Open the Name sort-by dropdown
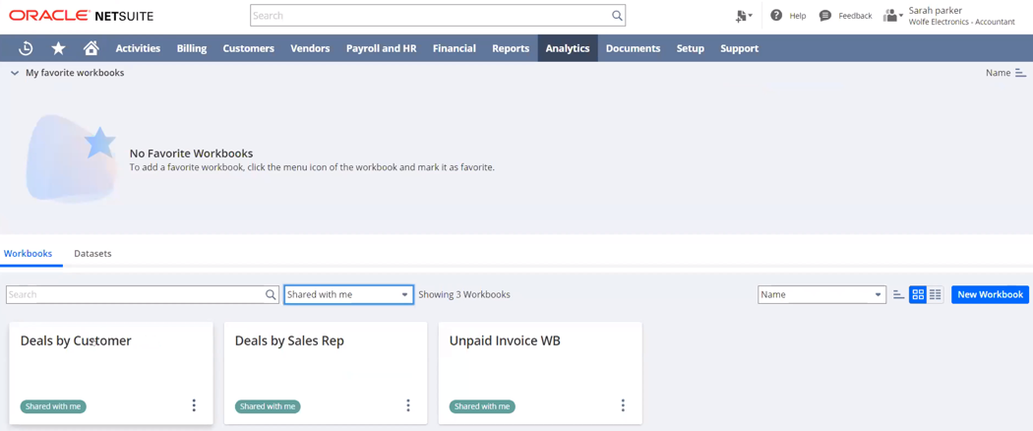Image resolution: width=1033 pixels, height=431 pixels. point(820,294)
